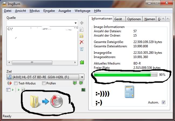Screen dimensions: 175x121
Task: Click the Anzahl der Ordner value 15
Action: (135, 35)
